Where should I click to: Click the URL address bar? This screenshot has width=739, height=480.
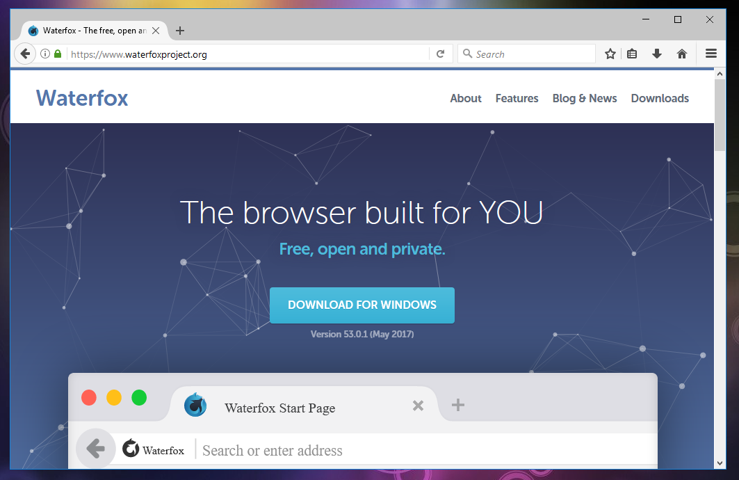(248, 54)
